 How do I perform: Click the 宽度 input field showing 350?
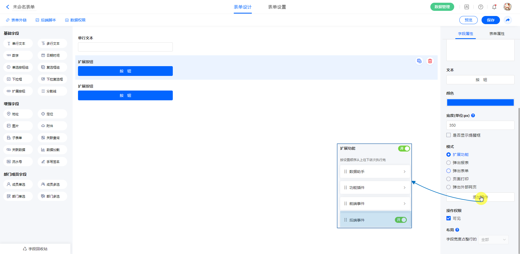coord(480,125)
